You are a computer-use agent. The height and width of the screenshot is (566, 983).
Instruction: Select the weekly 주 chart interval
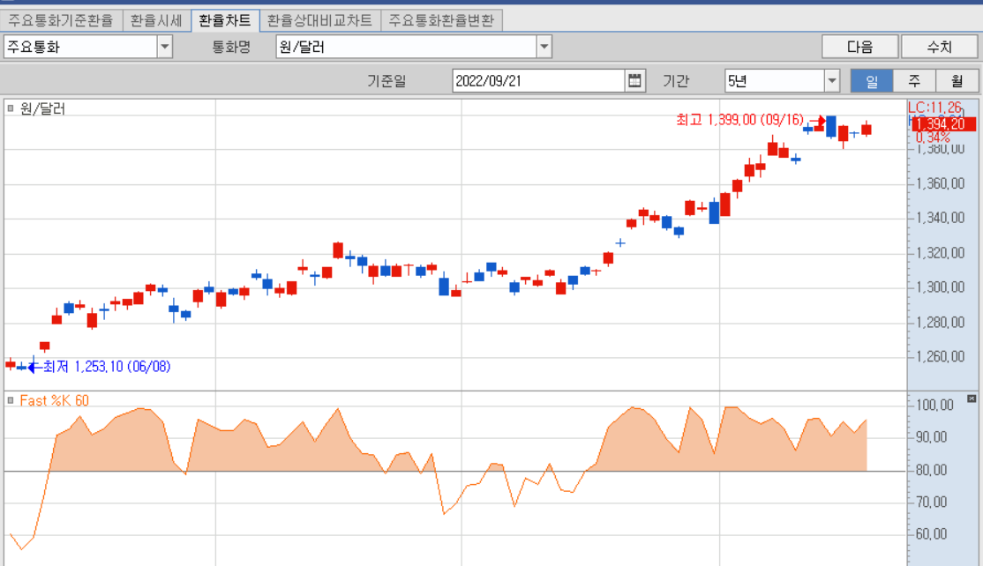[x=914, y=81]
